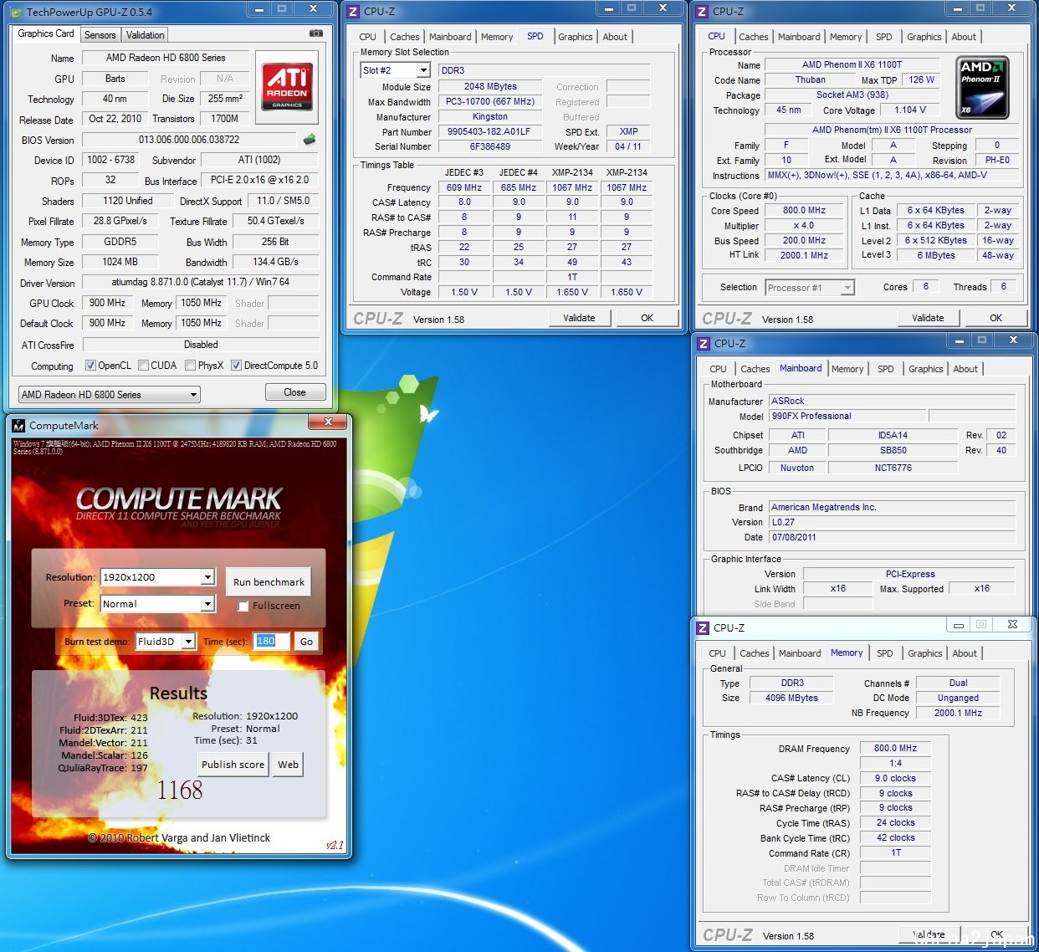Click the Manufacturer value Kingston
The width and height of the screenshot is (1039, 952).
click(x=490, y=116)
